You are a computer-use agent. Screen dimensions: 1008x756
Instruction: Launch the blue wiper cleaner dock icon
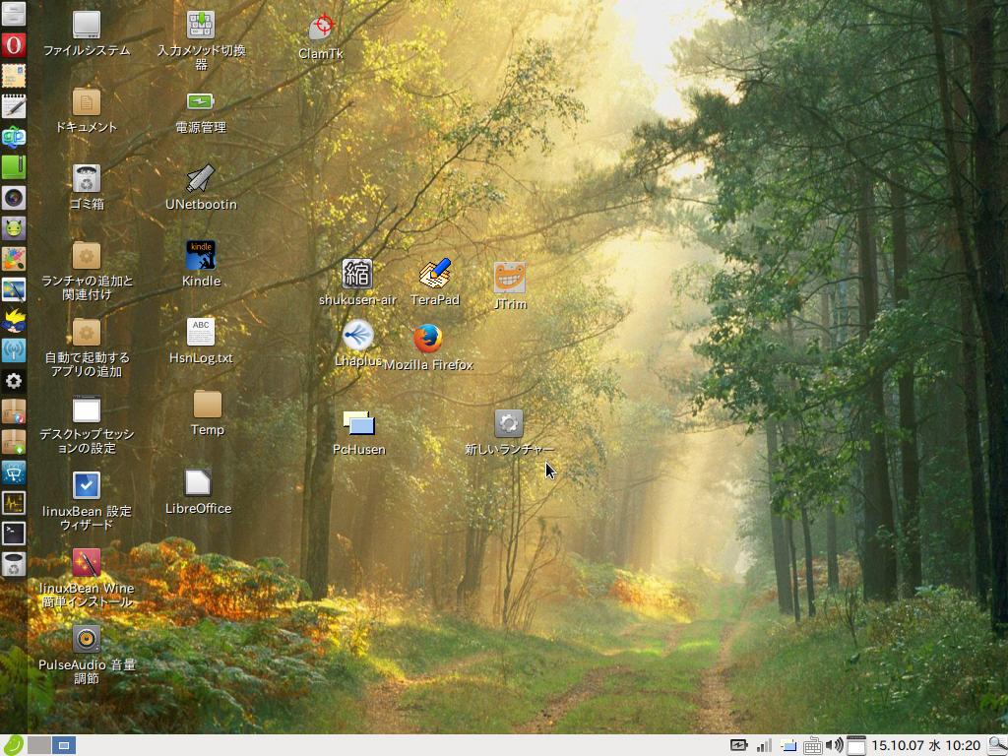tap(14, 472)
